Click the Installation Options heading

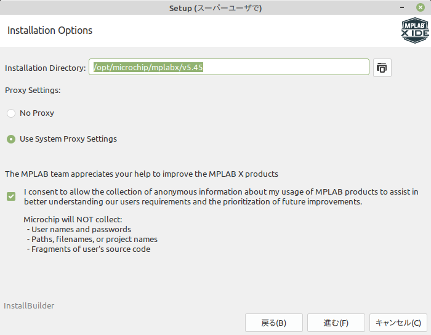pos(50,30)
